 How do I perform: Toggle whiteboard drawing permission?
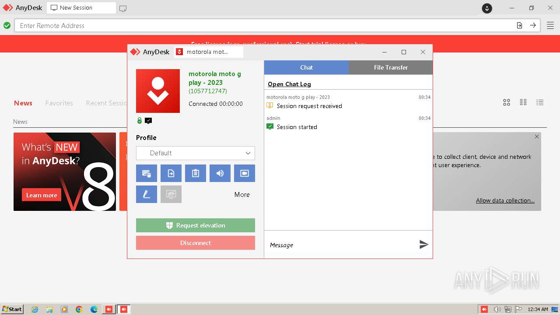(x=147, y=194)
